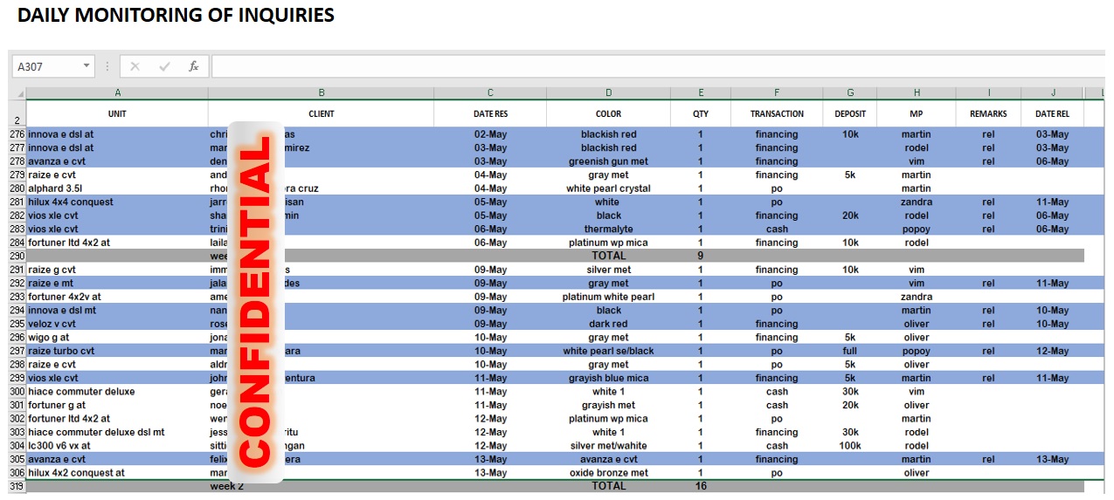This screenshot has height=500, width=1114.
Task: Click the UNIT header cell
Action: [x=117, y=113]
